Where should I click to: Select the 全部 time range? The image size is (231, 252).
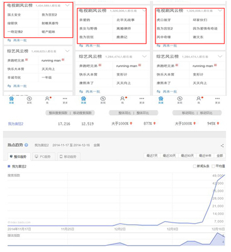(x=220, y=156)
